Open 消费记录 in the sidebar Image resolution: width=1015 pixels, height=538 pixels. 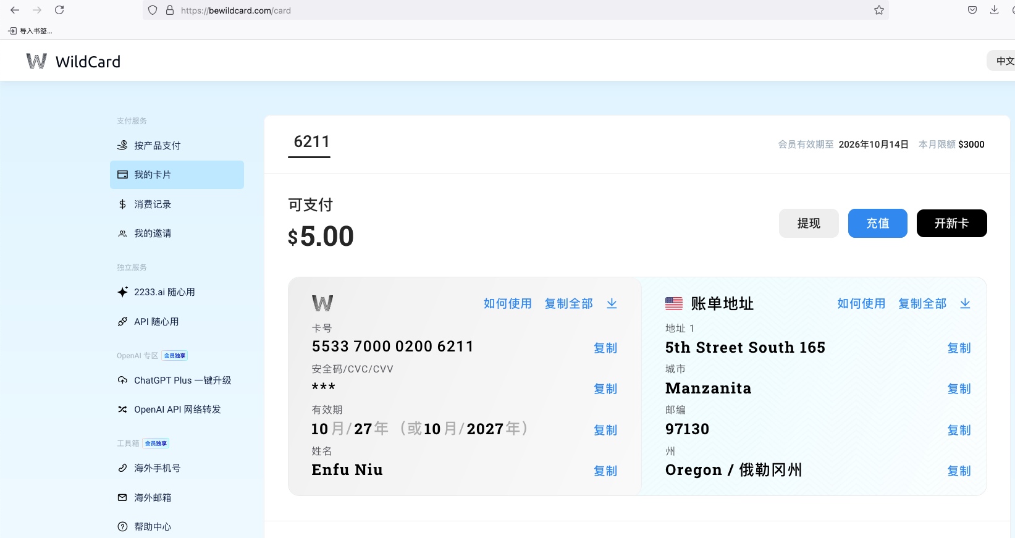[x=153, y=204]
